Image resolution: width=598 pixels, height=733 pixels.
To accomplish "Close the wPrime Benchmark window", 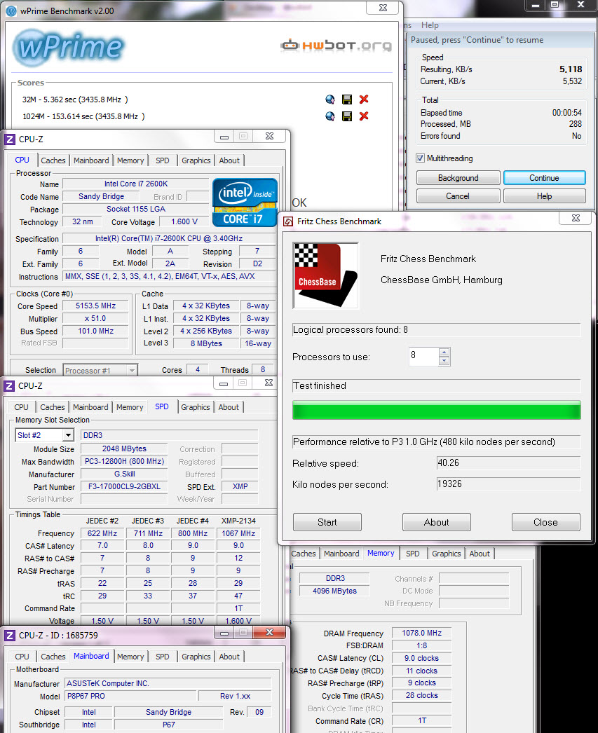I will tap(383, 8).
